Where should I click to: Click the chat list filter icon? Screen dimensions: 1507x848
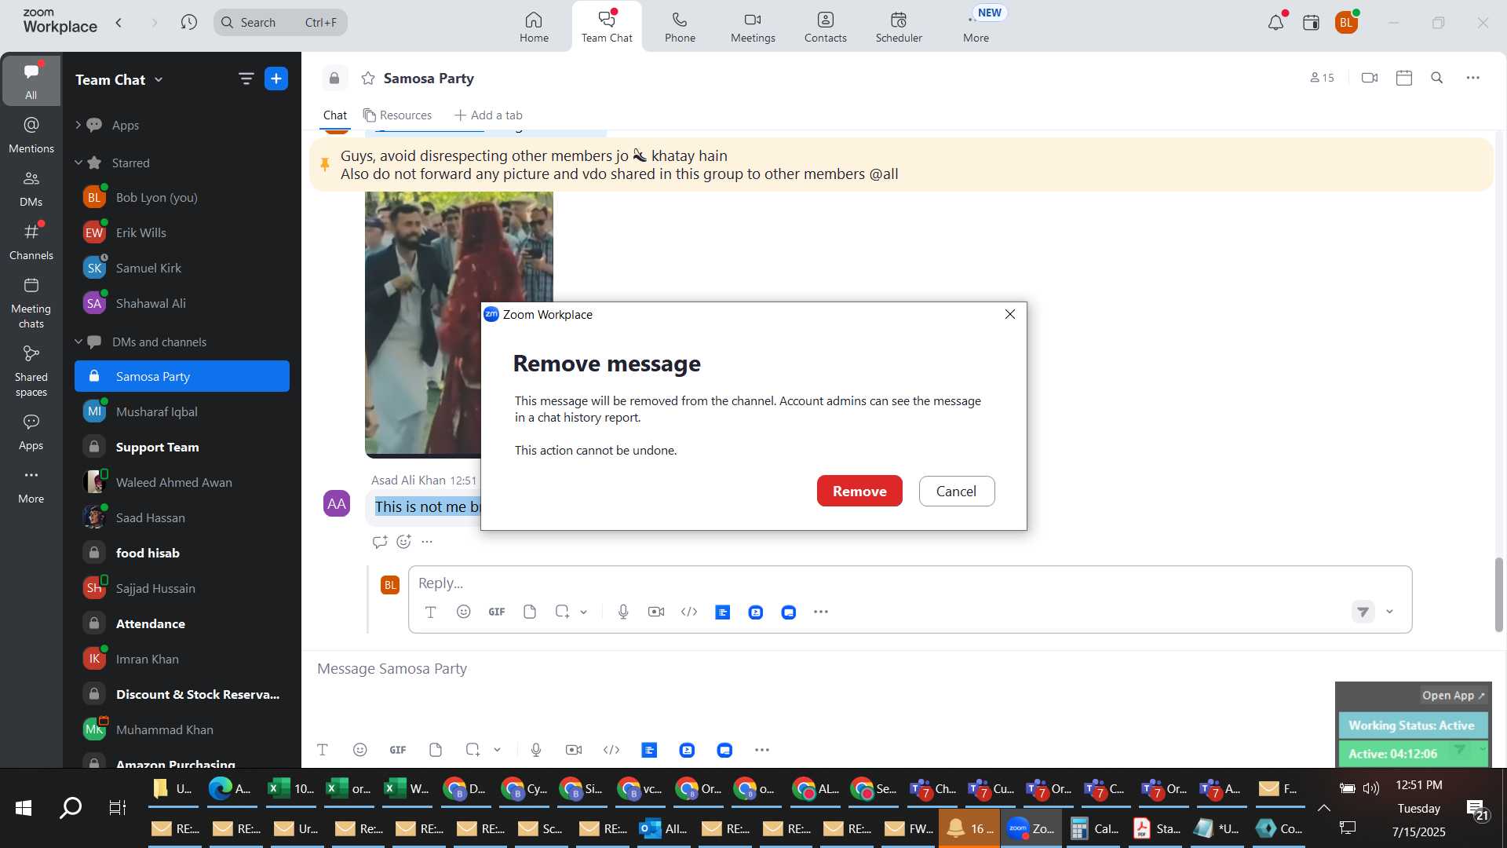point(246,79)
